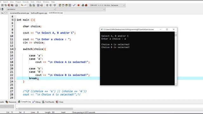
Task: Maximize the switchExercise.exe console window
Action: (167, 29)
